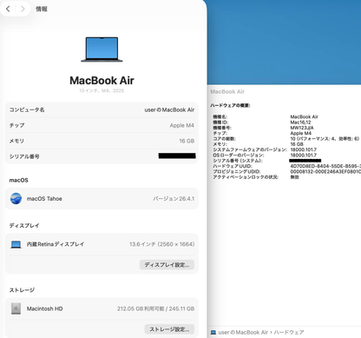Click the チップ 'Apple M4' value

pyautogui.click(x=182, y=125)
